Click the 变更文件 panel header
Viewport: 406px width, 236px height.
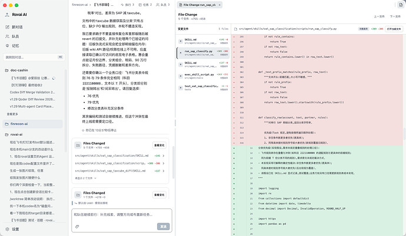tap(183, 29)
